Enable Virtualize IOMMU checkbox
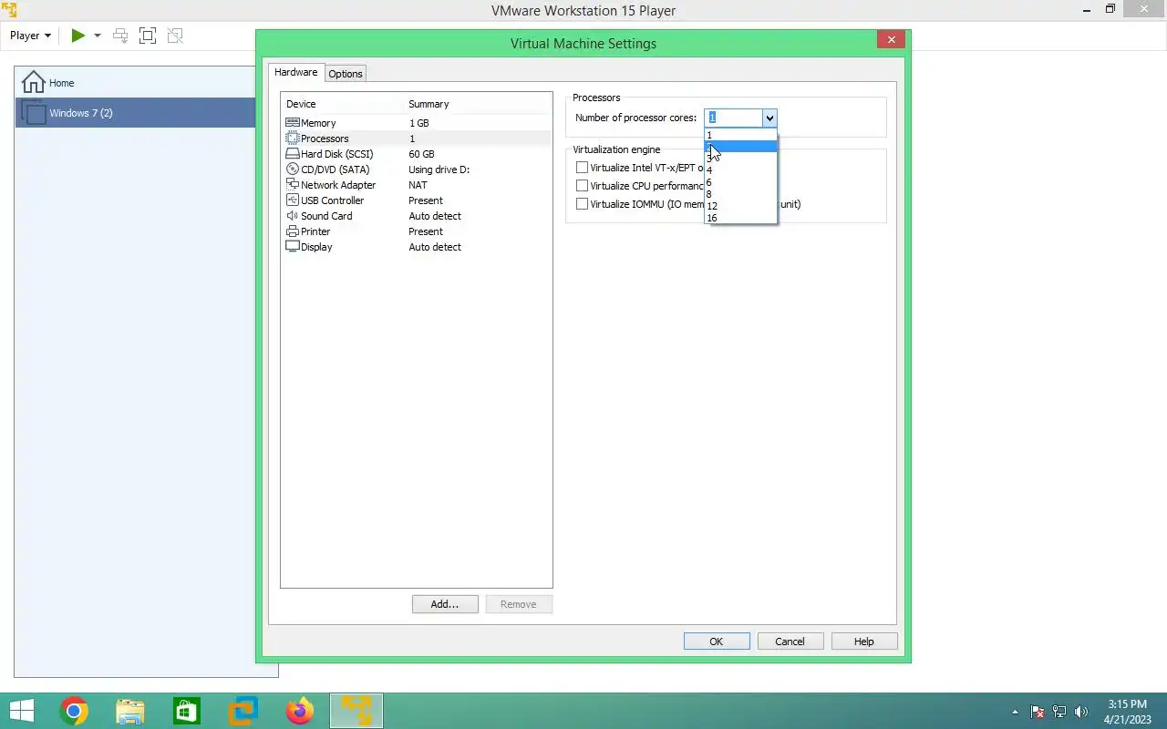The image size is (1167, 729). [582, 204]
